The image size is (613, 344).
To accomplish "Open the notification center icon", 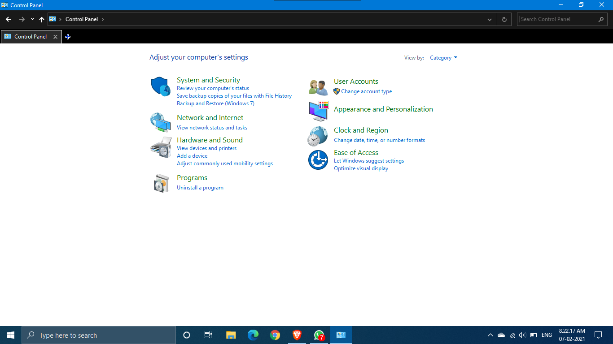I will pyautogui.click(x=598, y=335).
